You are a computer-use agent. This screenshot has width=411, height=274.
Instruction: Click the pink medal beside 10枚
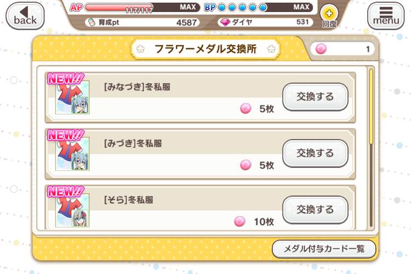239,221
